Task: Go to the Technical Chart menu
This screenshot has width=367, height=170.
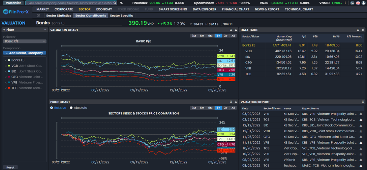Action: (299, 9)
